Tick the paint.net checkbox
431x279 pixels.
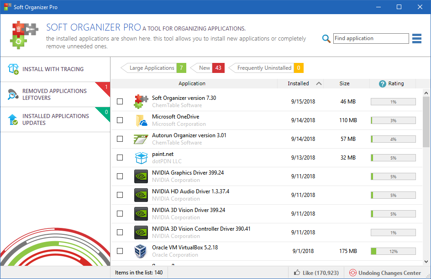coord(120,157)
